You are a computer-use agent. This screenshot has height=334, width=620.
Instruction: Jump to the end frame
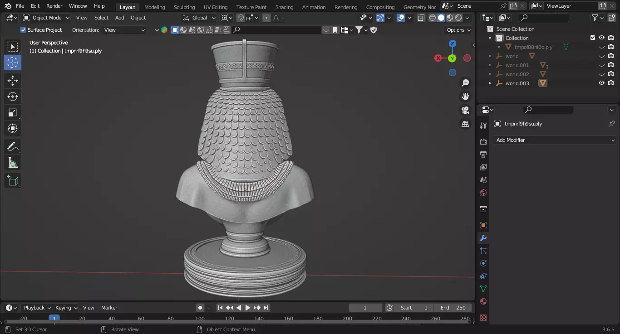point(266,308)
